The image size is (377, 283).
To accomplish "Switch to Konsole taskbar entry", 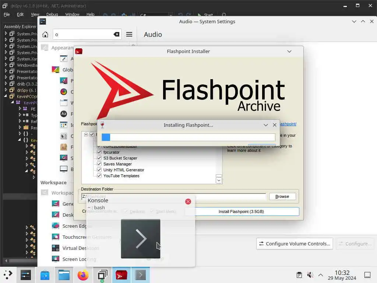I will pos(140,275).
